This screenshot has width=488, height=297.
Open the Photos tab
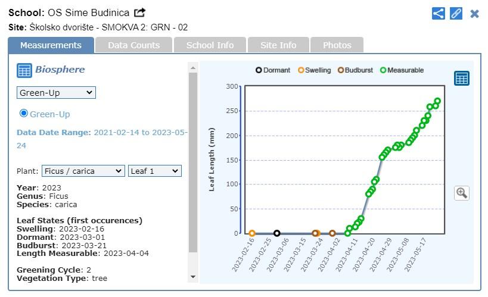(x=337, y=45)
